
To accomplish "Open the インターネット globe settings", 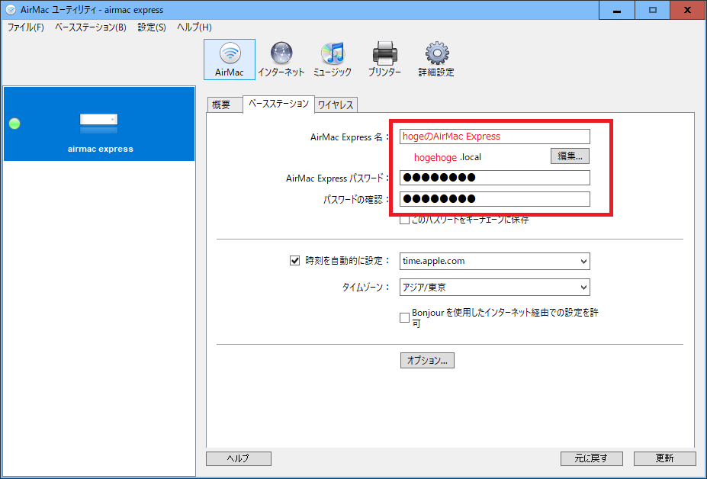I will pos(281,59).
